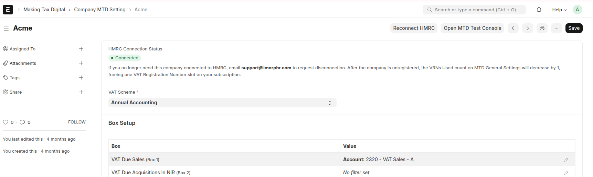Image resolution: width=593 pixels, height=177 pixels.
Task: Click FOLLOW in the sidebar
Action: click(77, 122)
